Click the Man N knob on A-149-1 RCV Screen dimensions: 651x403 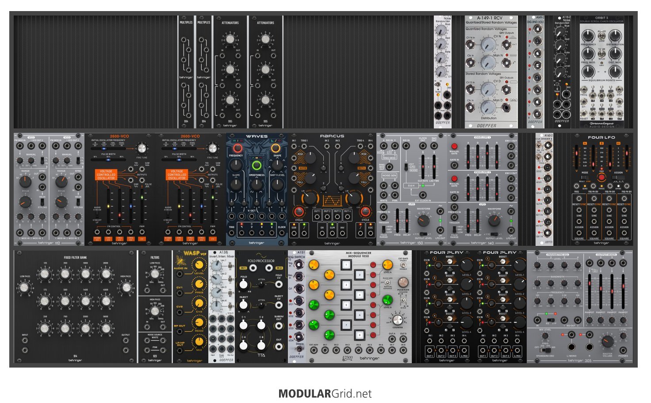(x=488, y=62)
